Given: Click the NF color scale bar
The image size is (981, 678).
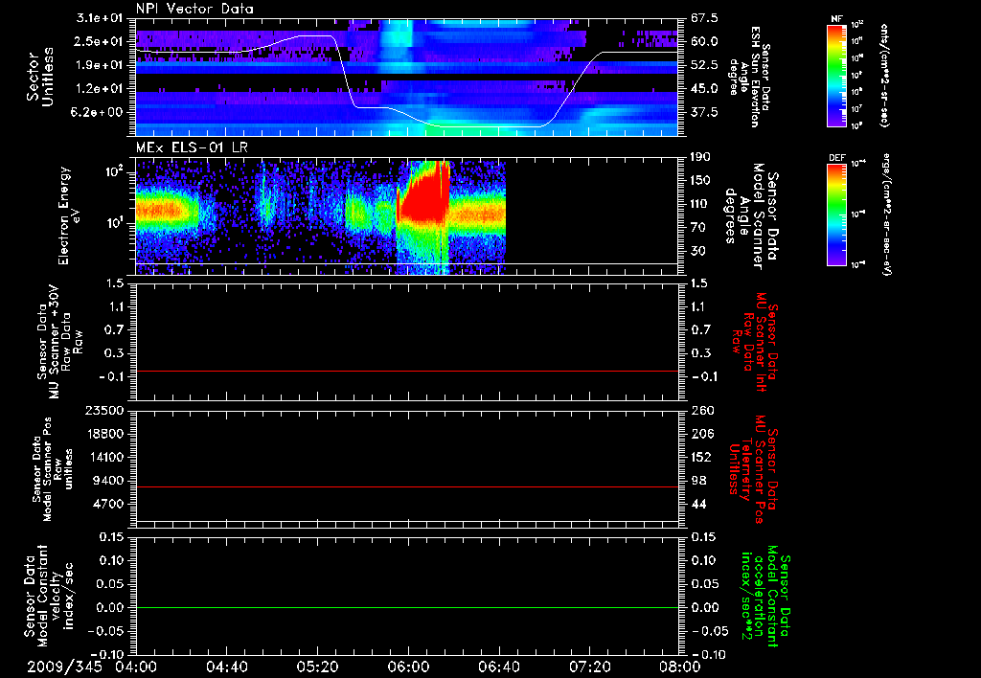Looking at the screenshot, I should pyautogui.click(x=836, y=75).
